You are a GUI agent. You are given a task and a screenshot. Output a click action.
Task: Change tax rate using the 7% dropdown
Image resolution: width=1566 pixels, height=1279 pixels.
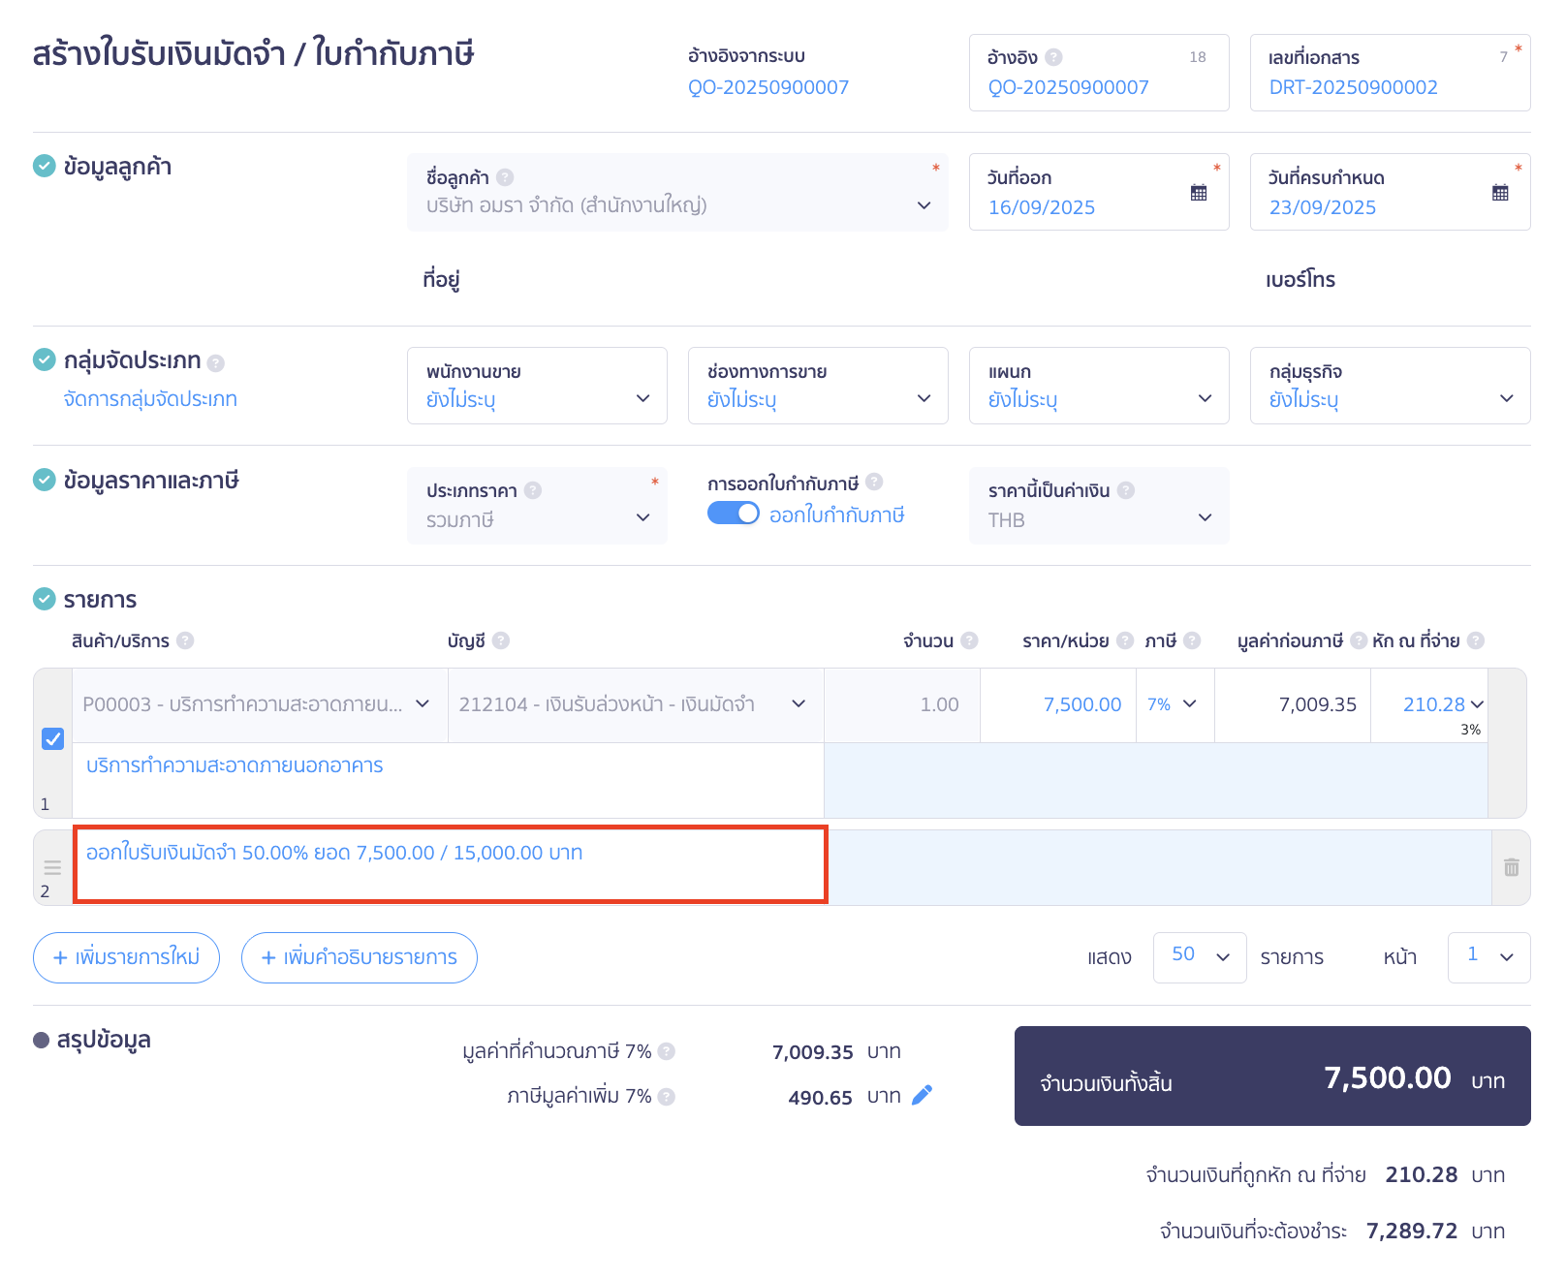tap(1174, 704)
